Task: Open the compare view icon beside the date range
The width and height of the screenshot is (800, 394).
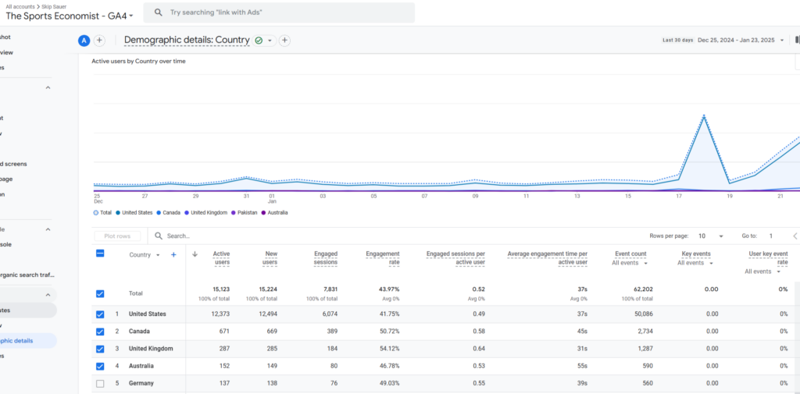Action: point(796,40)
